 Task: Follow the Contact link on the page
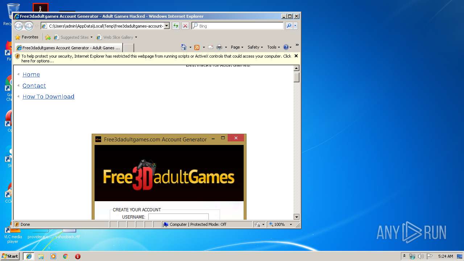(x=34, y=86)
